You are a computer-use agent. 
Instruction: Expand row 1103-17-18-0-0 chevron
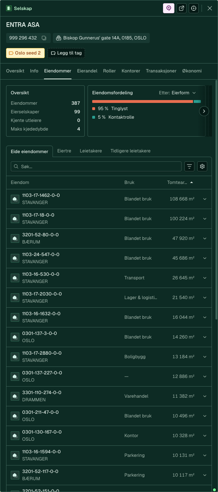[205, 219]
